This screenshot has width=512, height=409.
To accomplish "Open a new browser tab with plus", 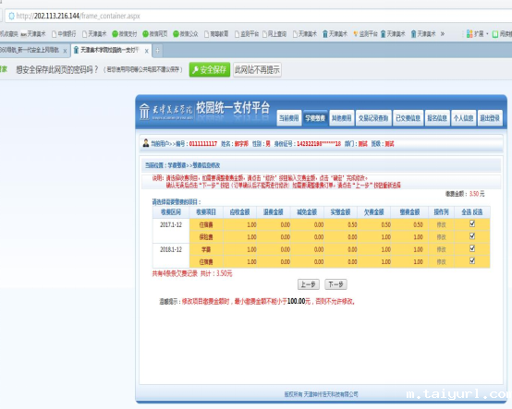I will 158,51.
